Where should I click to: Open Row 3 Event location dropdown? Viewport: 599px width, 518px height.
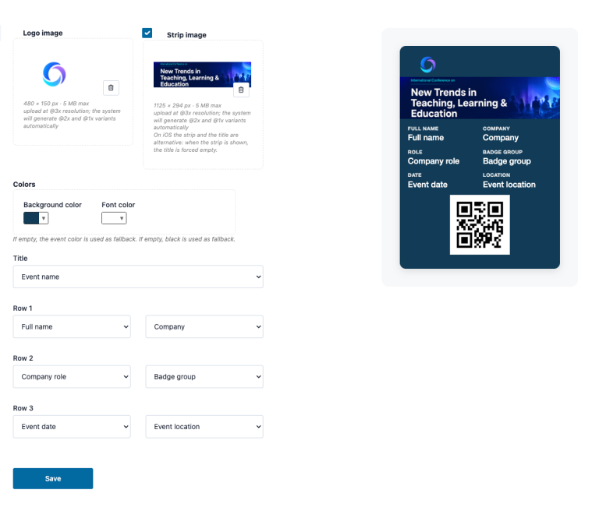pos(204,426)
